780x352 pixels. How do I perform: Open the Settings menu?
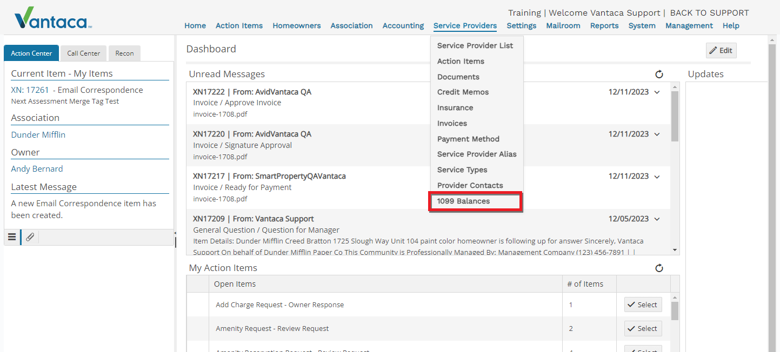point(522,25)
